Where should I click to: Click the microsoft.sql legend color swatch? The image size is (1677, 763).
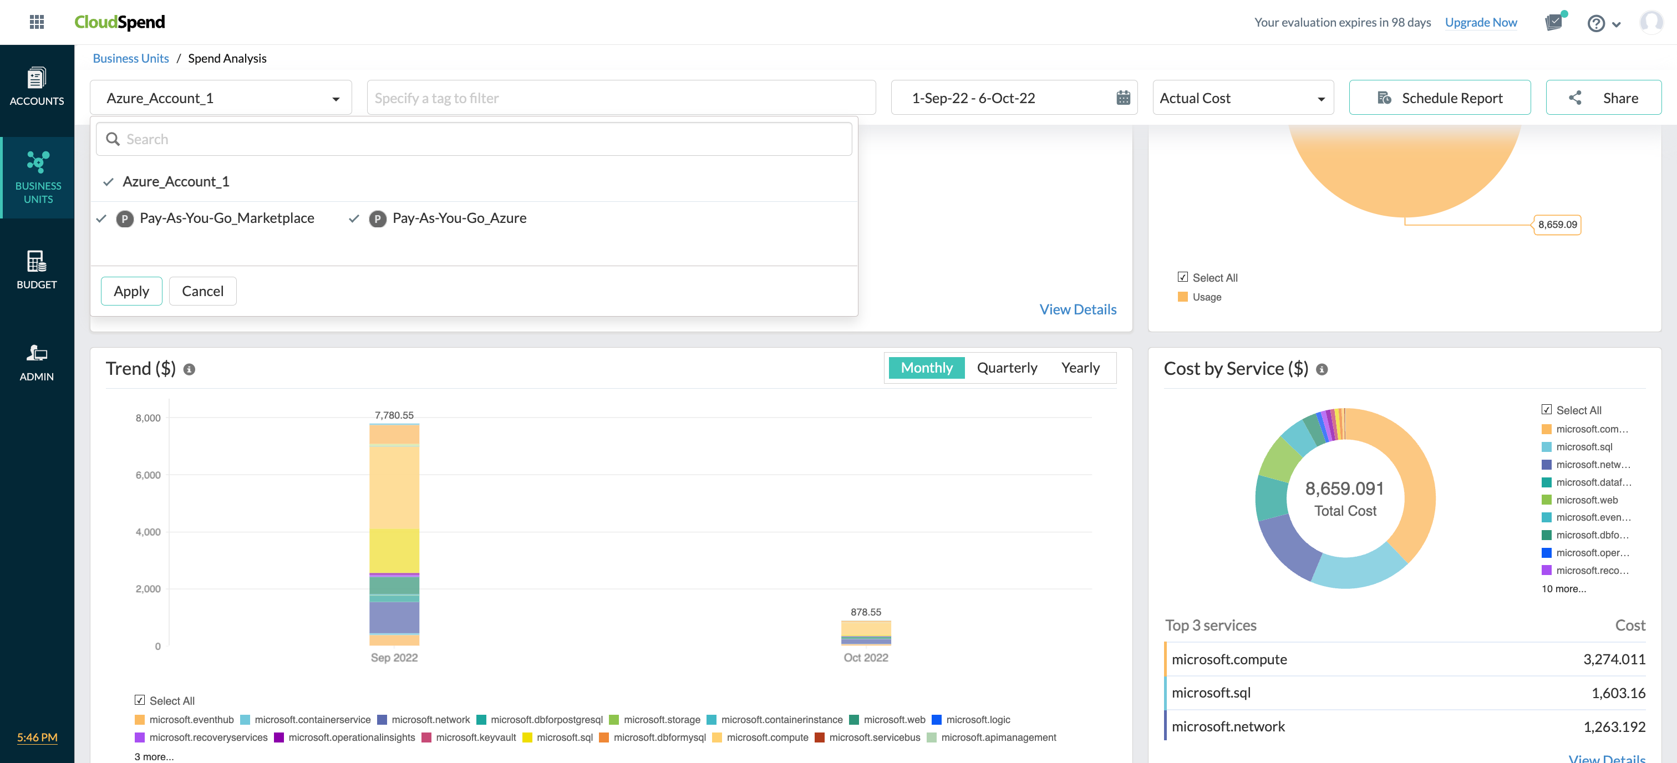[x=1546, y=446]
